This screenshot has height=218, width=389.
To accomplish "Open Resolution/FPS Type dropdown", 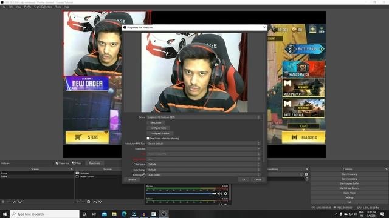I will pos(204,144).
